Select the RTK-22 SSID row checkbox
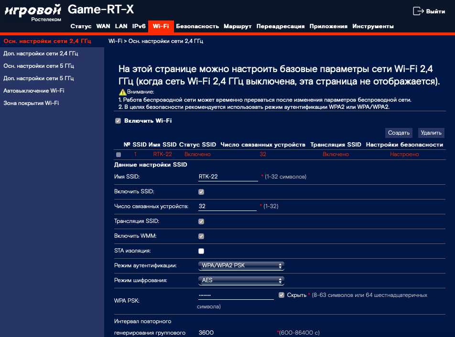 [119, 155]
